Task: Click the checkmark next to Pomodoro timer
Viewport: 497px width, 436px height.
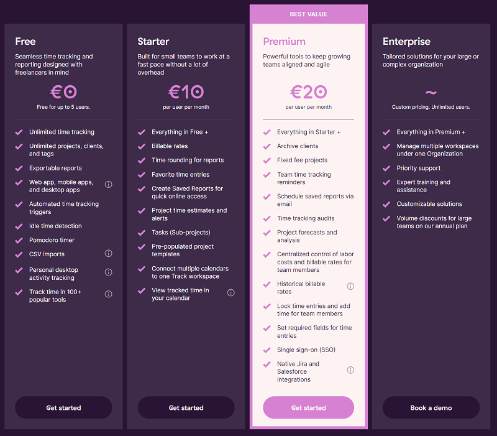Action: (x=19, y=240)
